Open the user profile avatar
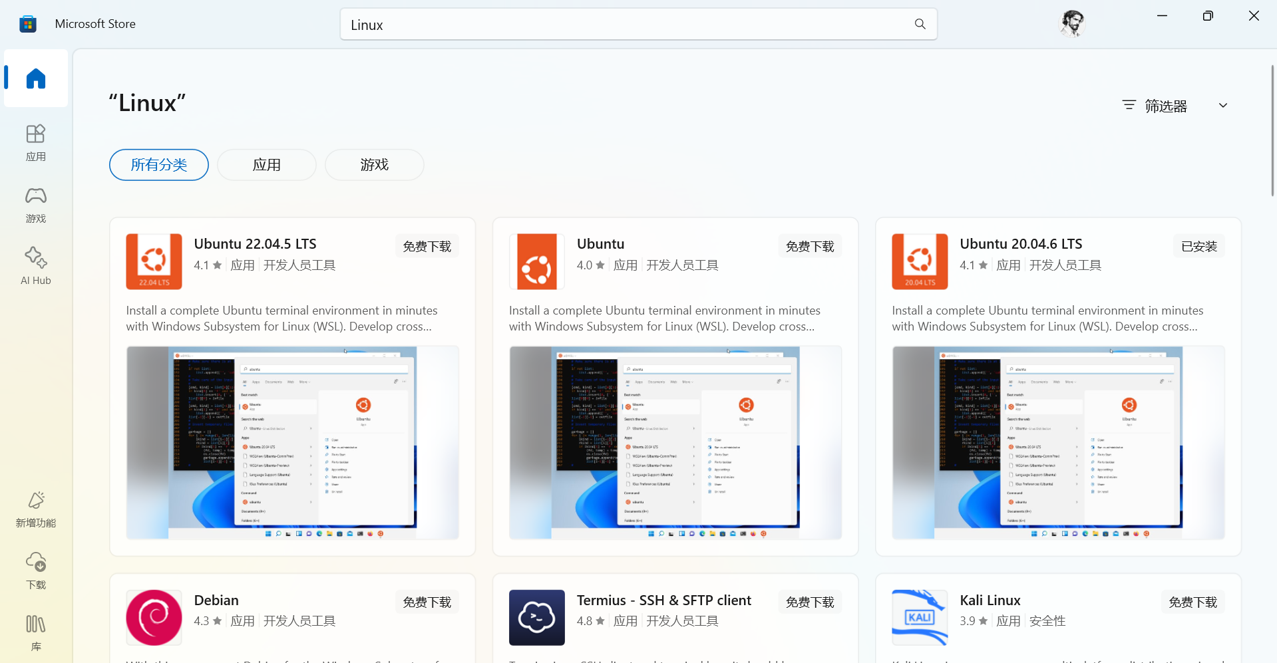The image size is (1277, 663). 1071,23
